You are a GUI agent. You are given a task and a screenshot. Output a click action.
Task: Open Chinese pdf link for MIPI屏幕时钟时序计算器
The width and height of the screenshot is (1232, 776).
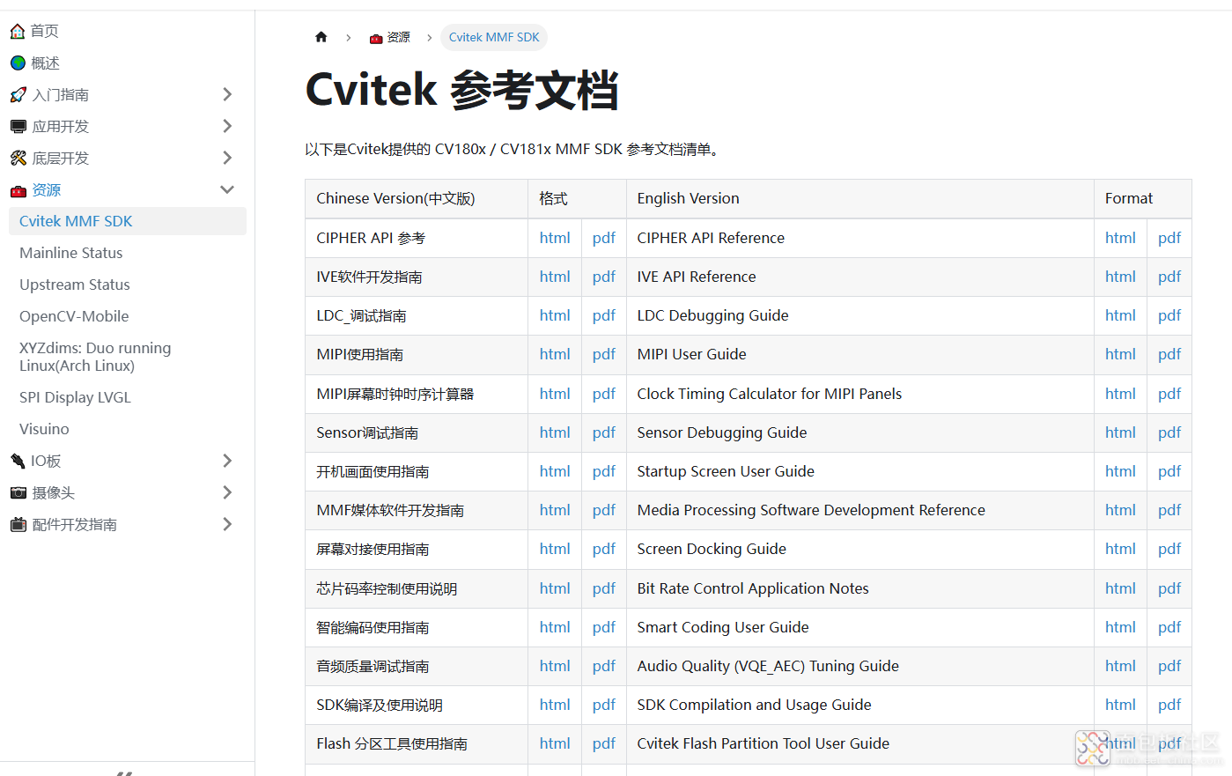pyautogui.click(x=604, y=394)
